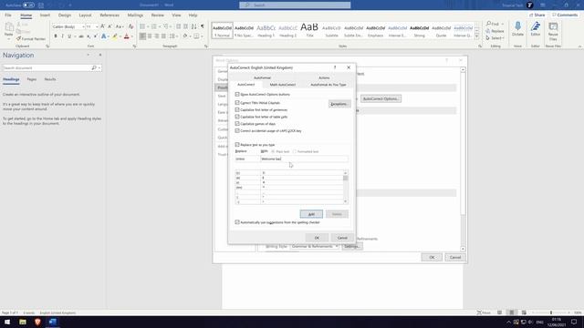This screenshot has height=328, width=584.
Task: Open the font size dropdown
Action: [x=97, y=26]
